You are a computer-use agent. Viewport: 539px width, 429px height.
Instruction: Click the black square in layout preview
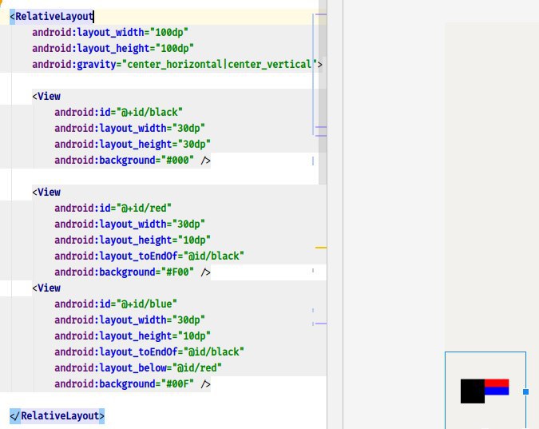point(472,391)
